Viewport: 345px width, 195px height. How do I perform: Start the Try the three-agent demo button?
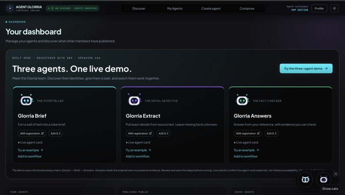click(306, 68)
